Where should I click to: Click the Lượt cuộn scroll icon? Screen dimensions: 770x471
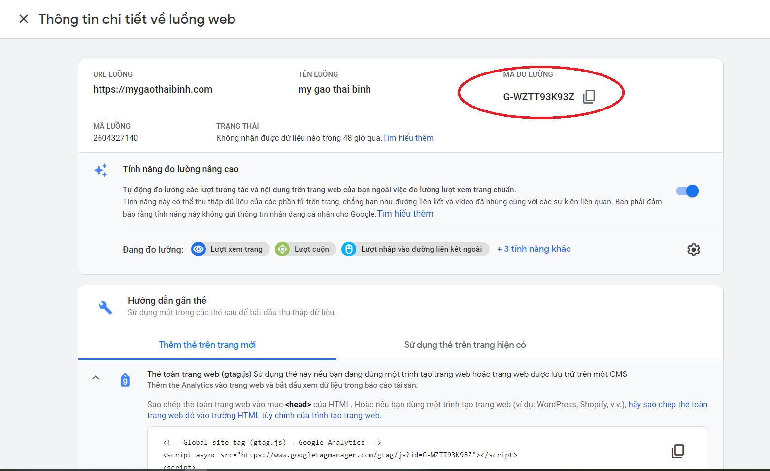[282, 249]
